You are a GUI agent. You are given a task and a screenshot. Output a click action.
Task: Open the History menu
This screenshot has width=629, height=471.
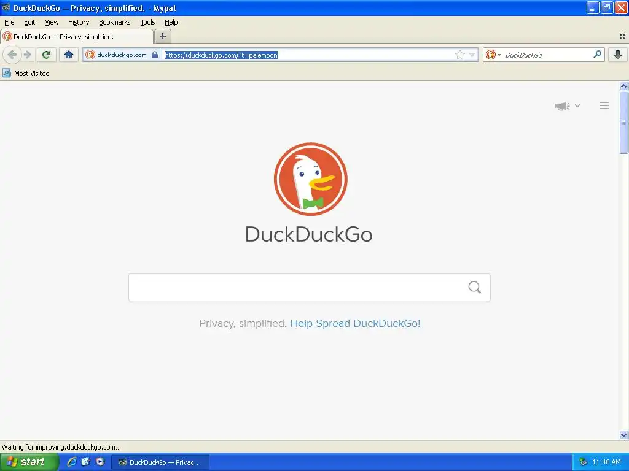coord(79,22)
